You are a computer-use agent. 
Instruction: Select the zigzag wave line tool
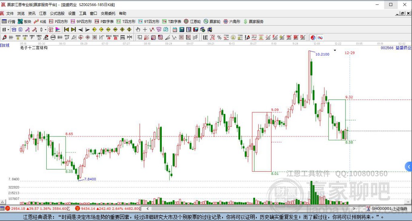coord(174,37)
